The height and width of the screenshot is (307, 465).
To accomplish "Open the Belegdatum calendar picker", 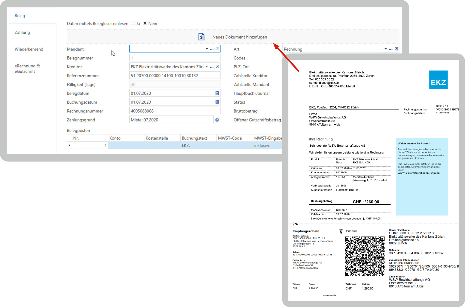I will coord(217,93).
